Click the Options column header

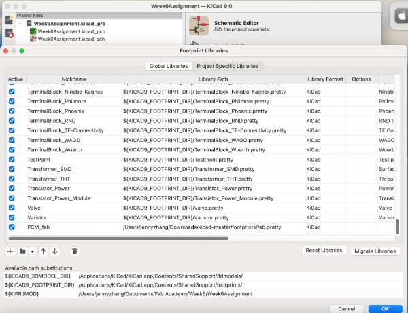pyautogui.click(x=362, y=79)
